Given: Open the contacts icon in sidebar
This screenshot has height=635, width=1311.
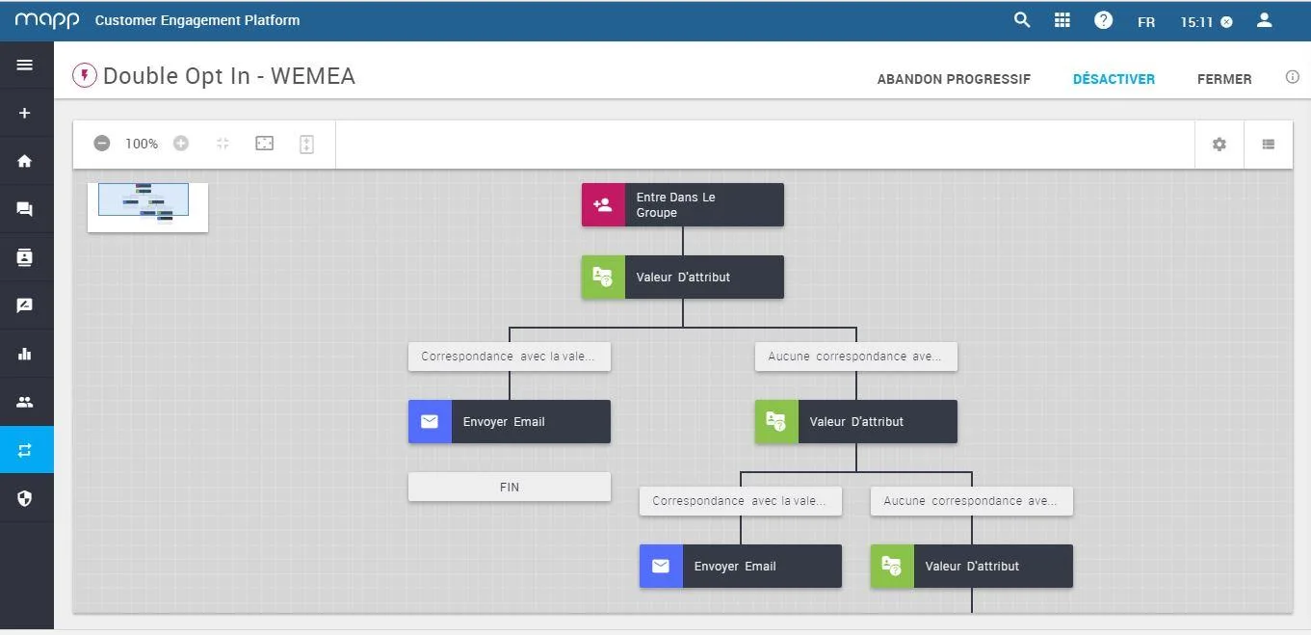Looking at the screenshot, I should (25, 257).
